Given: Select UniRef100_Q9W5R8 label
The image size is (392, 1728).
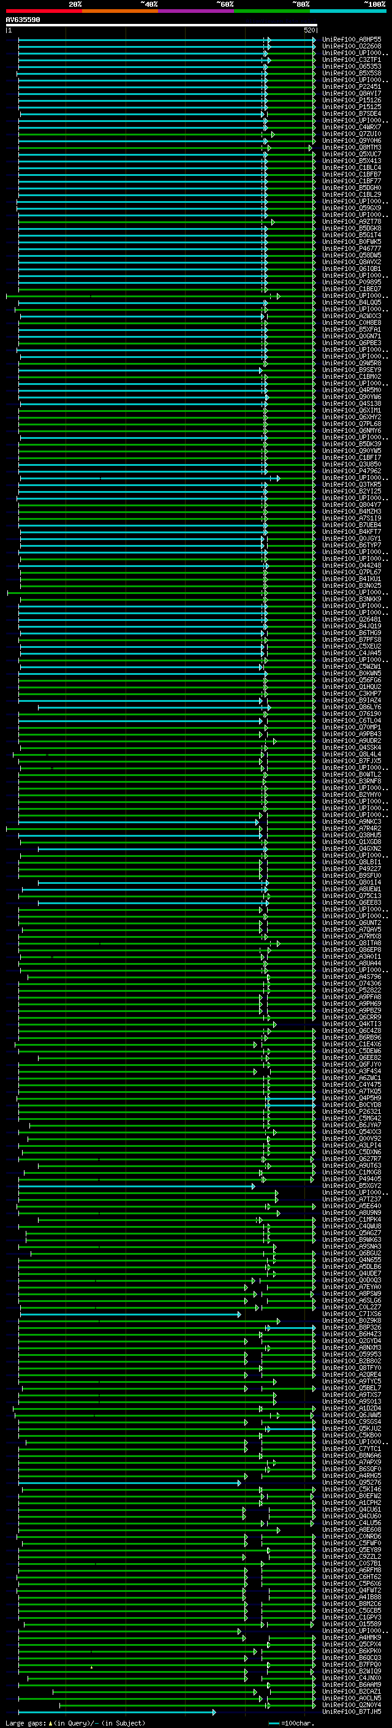Looking at the screenshot, I should [x=352, y=363].
